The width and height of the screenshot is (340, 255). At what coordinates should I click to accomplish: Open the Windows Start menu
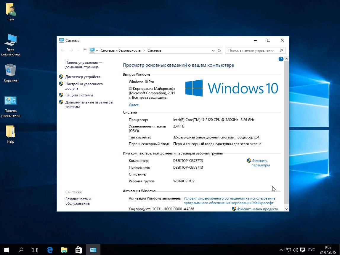7,250
